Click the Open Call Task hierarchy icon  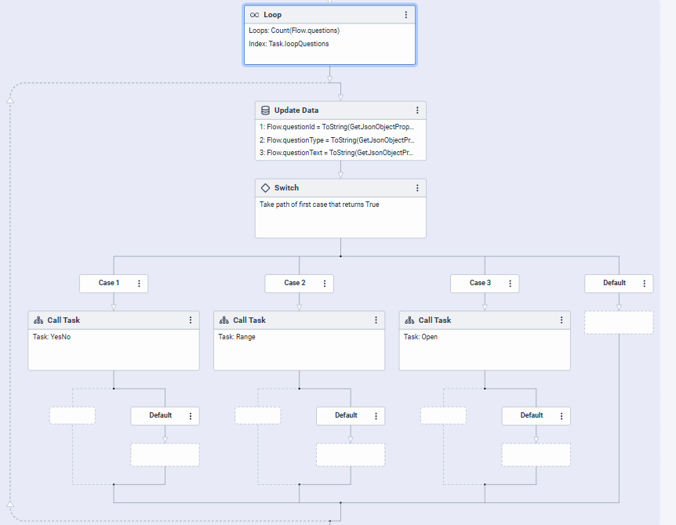click(x=409, y=320)
